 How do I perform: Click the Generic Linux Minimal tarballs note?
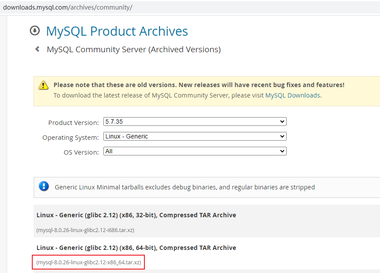185,187
